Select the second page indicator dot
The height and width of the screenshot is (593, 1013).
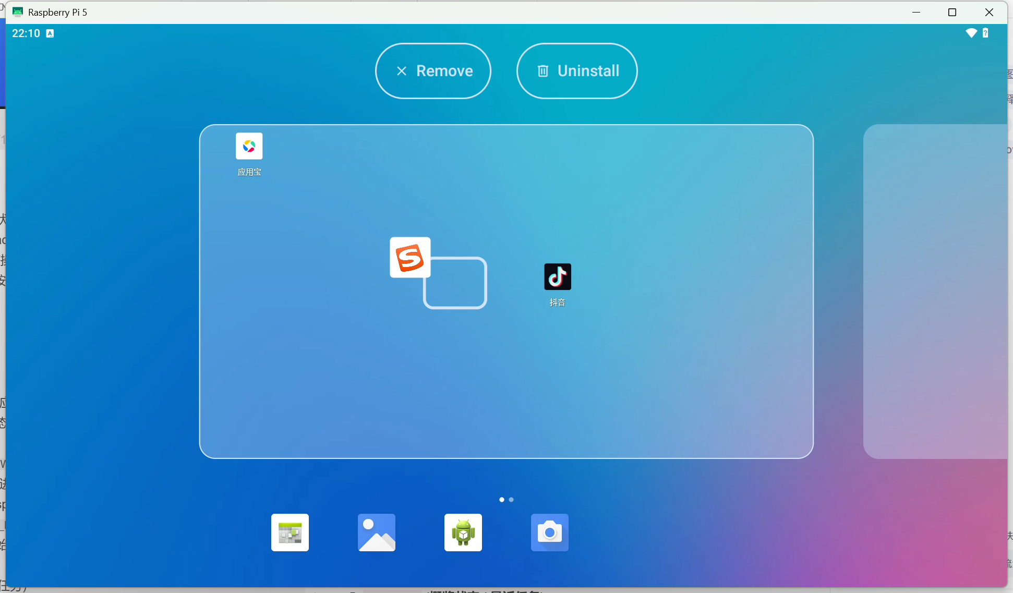coord(511,500)
